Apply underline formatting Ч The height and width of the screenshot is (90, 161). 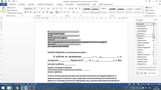click(30, 12)
